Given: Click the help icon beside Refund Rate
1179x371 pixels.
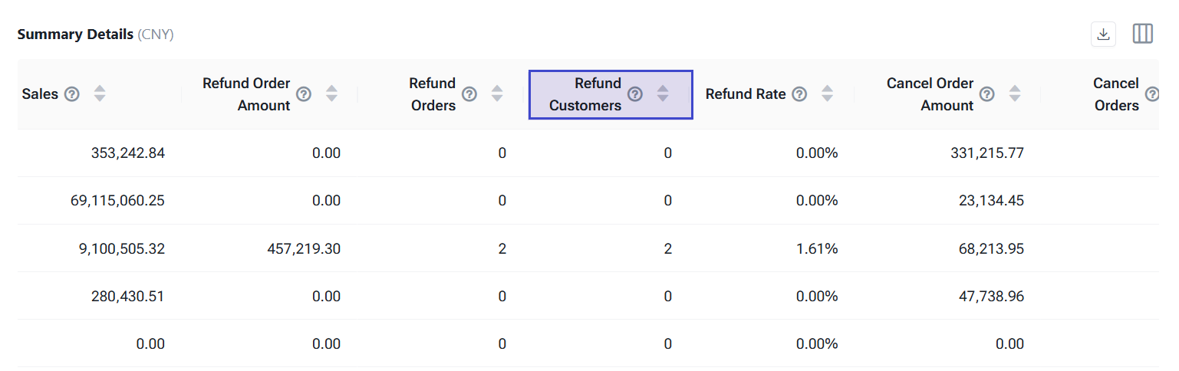Looking at the screenshot, I should (799, 94).
